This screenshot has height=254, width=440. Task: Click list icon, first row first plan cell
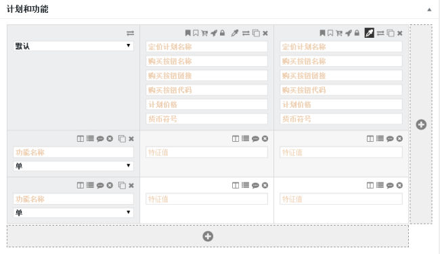tap(245, 138)
